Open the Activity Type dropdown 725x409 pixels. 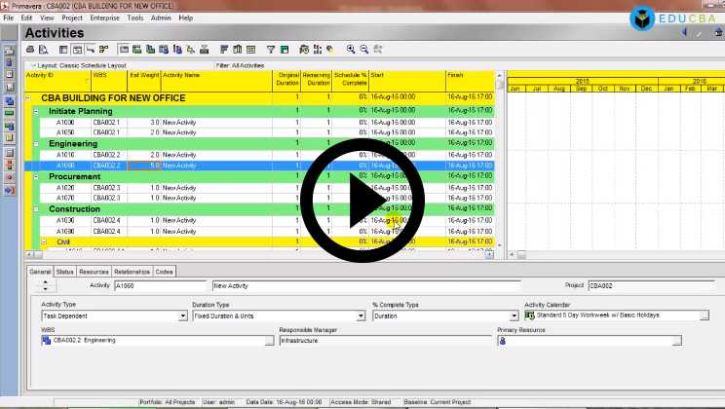pyautogui.click(x=183, y=316)
